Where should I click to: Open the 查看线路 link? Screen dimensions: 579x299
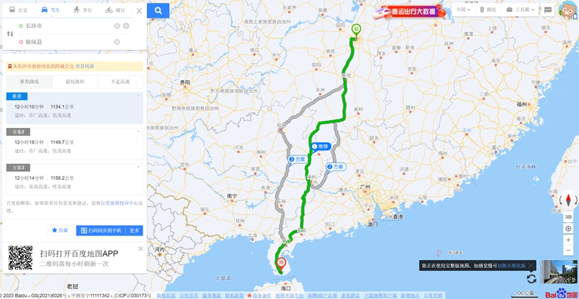pos(85,66)
